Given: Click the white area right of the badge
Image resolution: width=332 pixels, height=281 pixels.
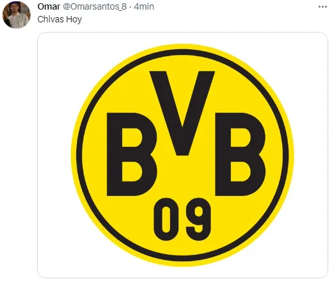Looking at the screenshot, I should click(311, 155).
